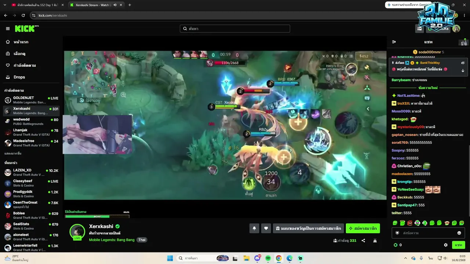The width and height of the screenshot is (470, 264).
Task: Go to the Kick logo homepage
Action: 27,29
